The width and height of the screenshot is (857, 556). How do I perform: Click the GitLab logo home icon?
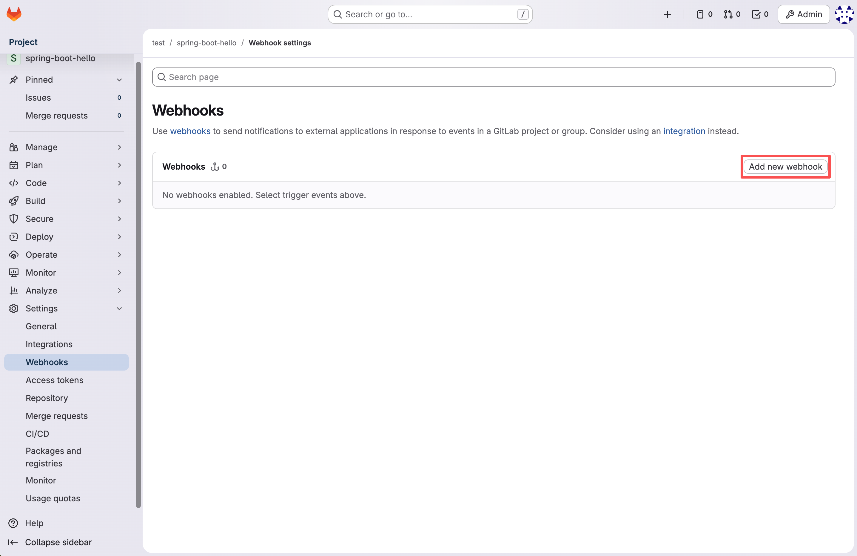tap(14, 14)
